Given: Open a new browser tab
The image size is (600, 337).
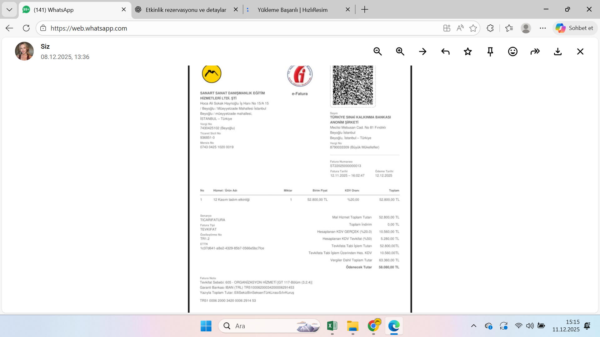Looking at the screenshot, I should (365, 10).
